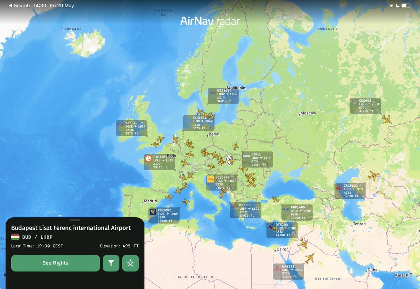420x289 pixels.
Task: Tap the BUD / LHBP airport code
Action: pyautogui.click(x=37, y=237)
